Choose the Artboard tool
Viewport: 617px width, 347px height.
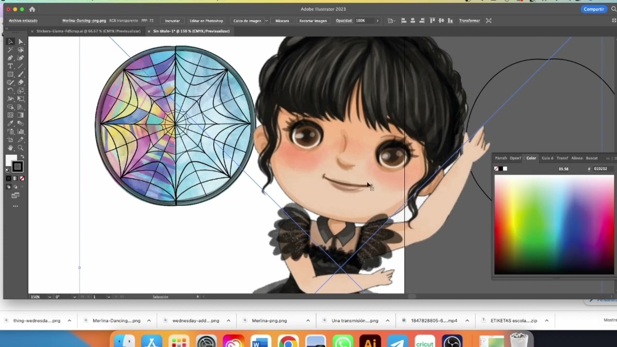(x=10, y=140)
